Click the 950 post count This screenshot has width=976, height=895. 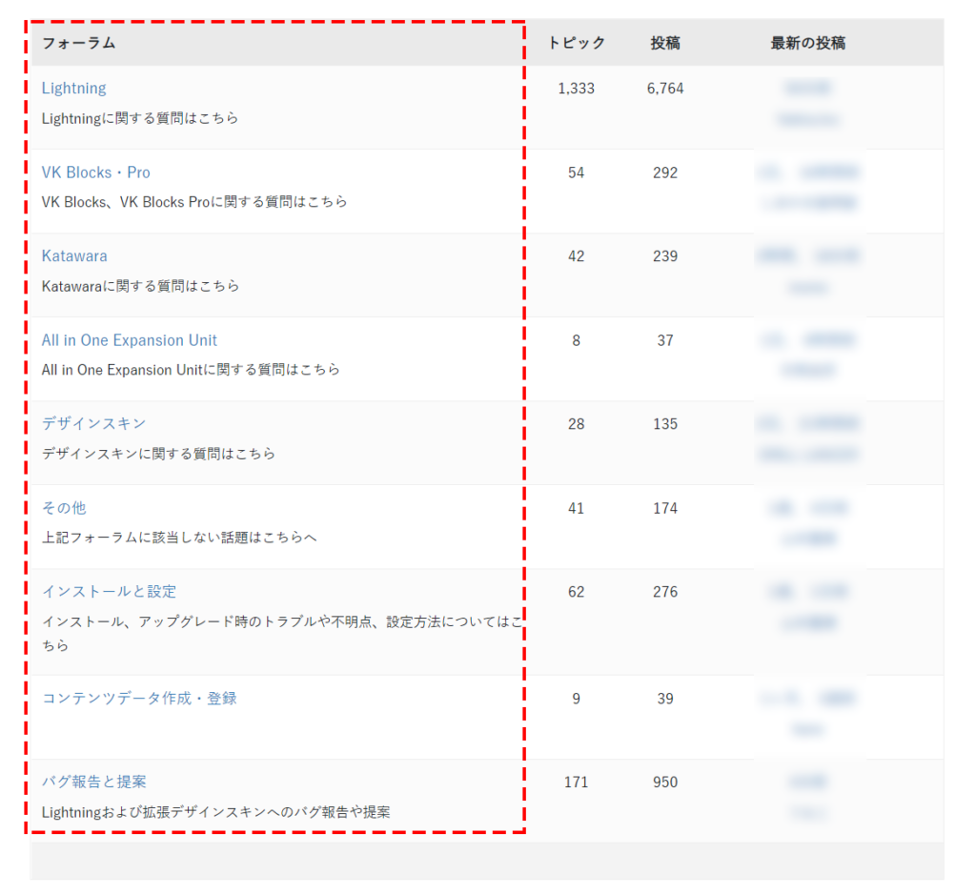pos(664,782)
